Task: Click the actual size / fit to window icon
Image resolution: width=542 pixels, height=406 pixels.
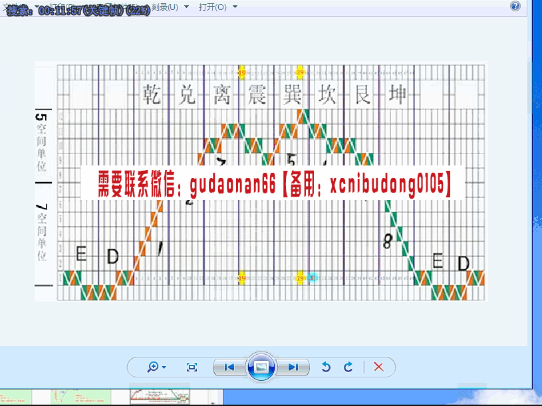Action: click(x=192, y=367)
